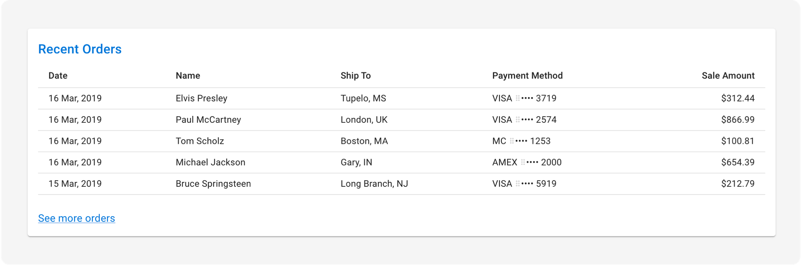The height and width of the screenshot is (265, 802).
Task: Click the Date column header
Action: [58, 76]
